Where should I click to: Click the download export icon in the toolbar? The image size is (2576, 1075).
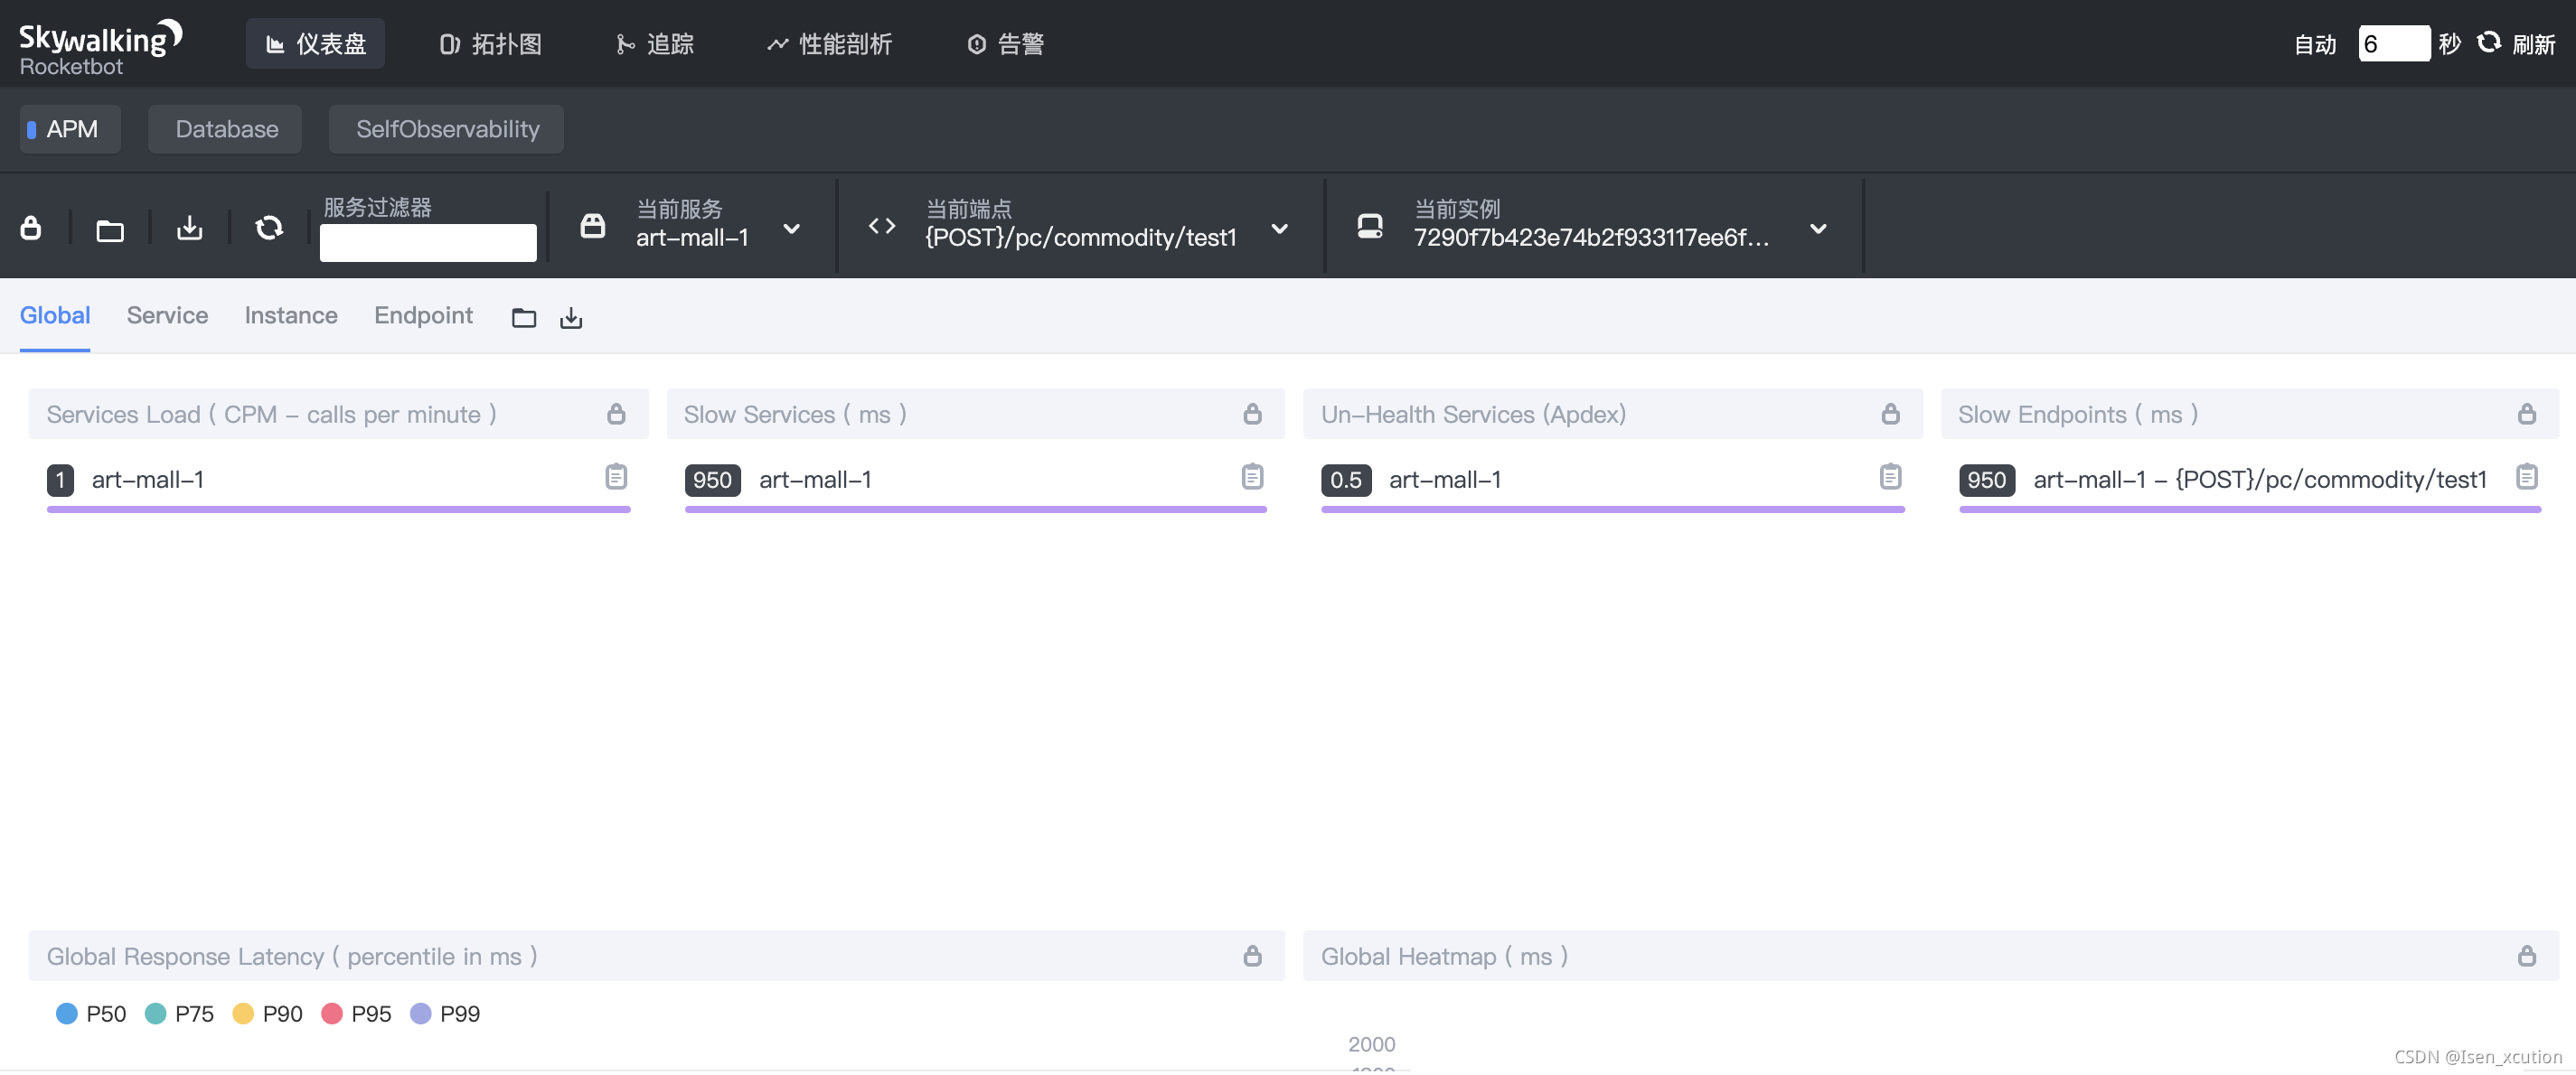tap(190, 229)
